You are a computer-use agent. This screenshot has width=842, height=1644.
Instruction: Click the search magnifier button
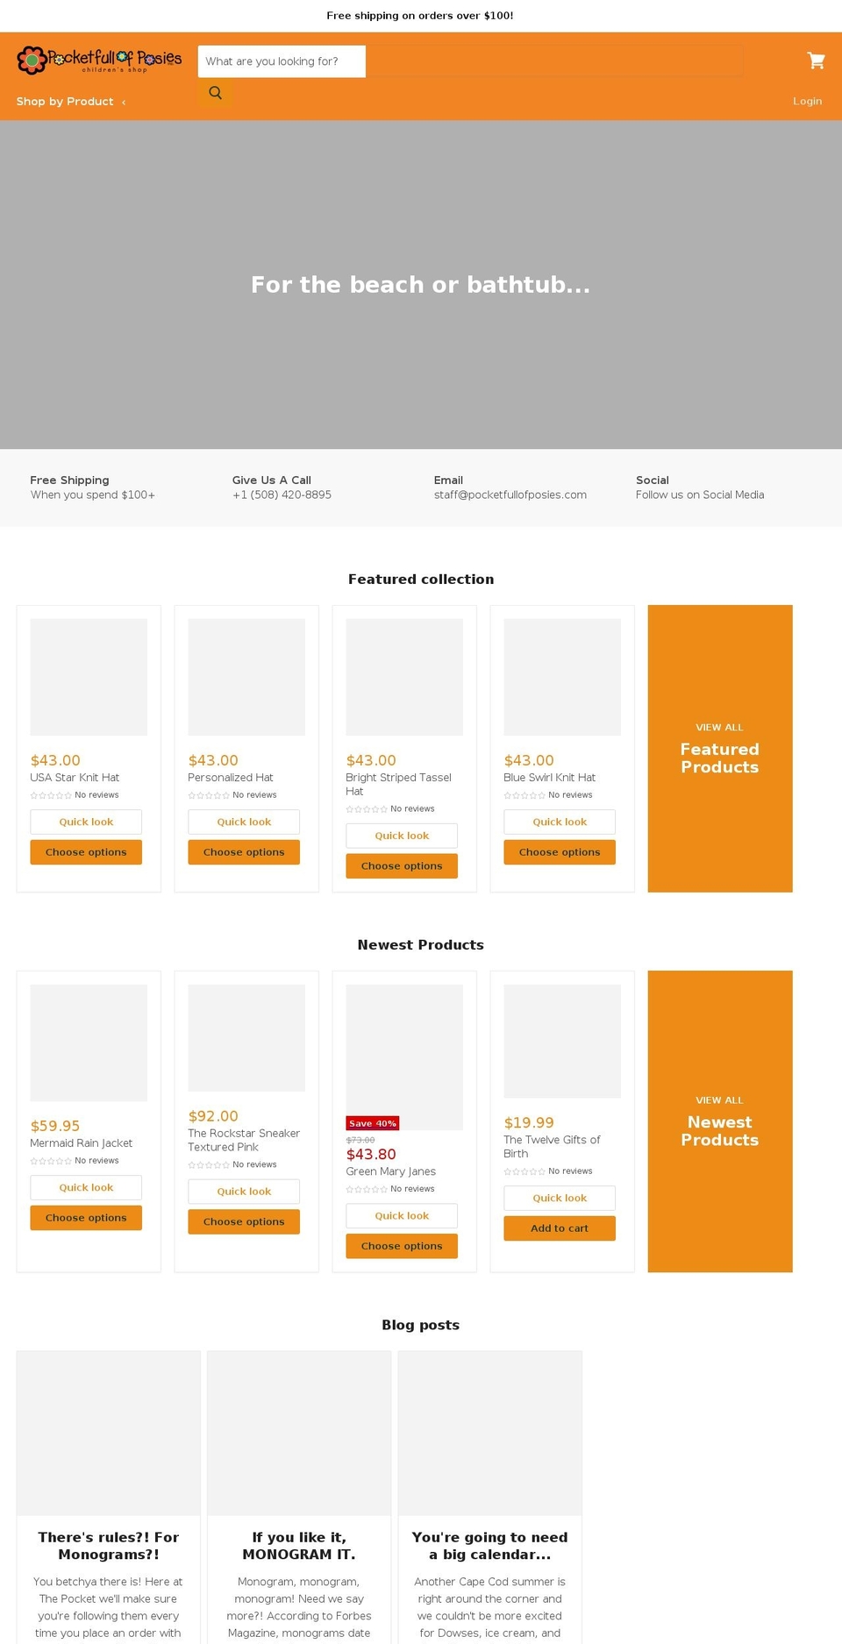[215, 93]
